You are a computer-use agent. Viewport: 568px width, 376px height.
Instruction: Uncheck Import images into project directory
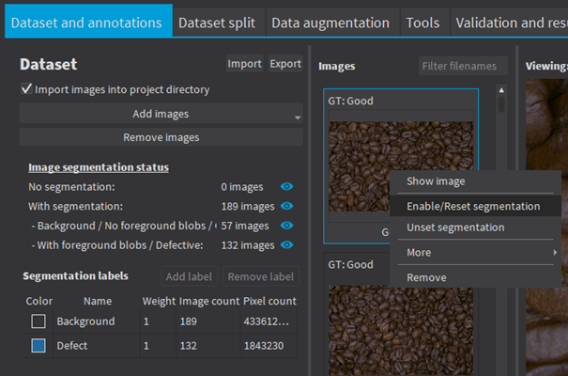(x=26, y=89)
